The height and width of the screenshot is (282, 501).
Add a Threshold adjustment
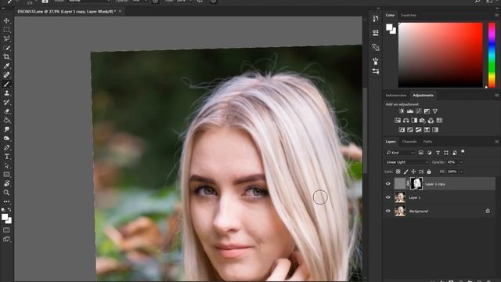pyautogui.click(x=418, y=129)
